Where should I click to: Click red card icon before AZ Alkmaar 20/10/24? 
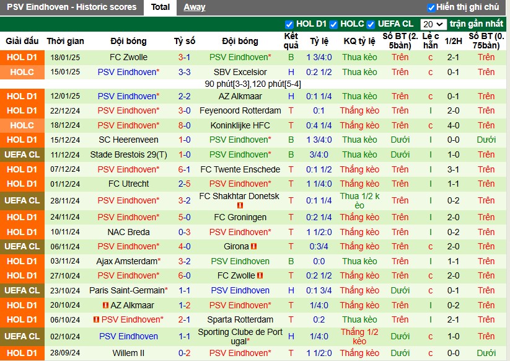click(105, 305)
